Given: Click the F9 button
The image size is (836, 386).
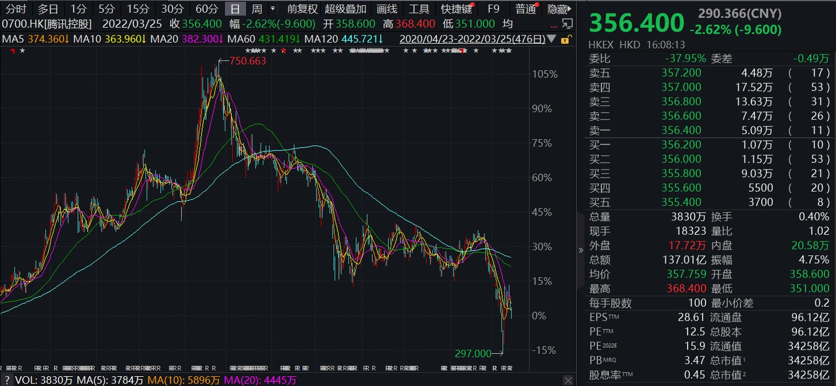Looking at the screenshot, I should (x=493, y=9).
